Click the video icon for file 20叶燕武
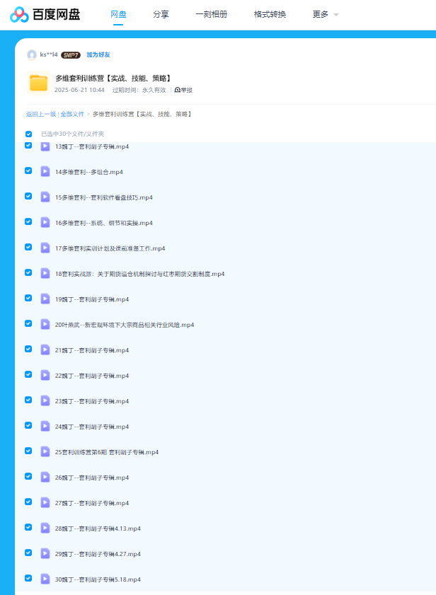Viewport: 436px width, 595px height. [45, 324]
